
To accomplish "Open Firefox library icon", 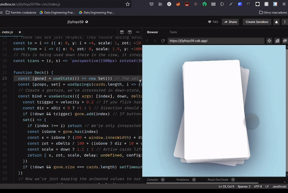I will tap(160, 4).
